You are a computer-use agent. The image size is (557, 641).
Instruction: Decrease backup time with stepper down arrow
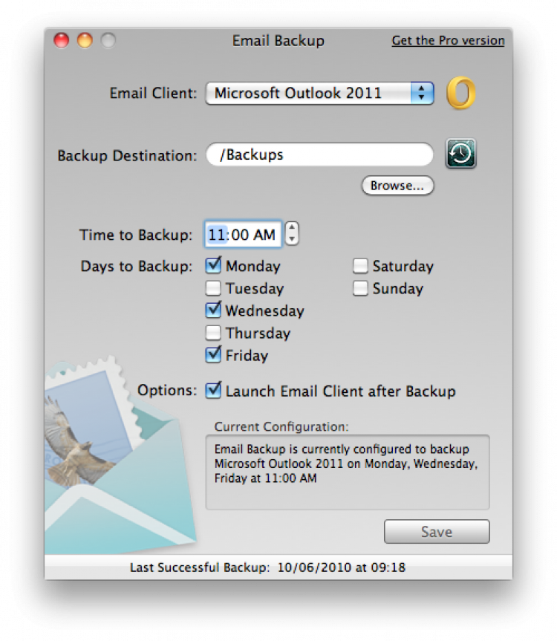click(292, 240)
